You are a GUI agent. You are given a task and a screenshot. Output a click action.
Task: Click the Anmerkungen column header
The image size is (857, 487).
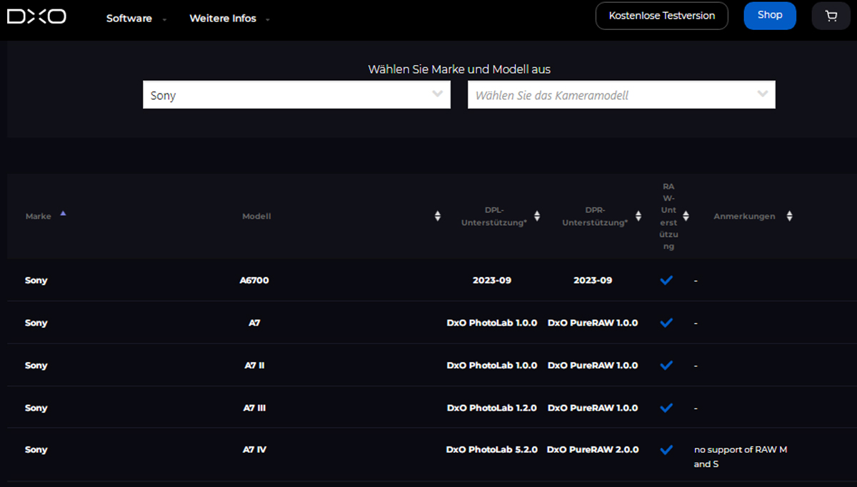tap(744, 216)
